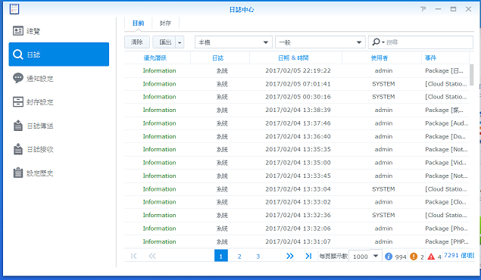This screenshot has height=280, width=481.
Task: Click the help question mark icon
Action: 423,9
